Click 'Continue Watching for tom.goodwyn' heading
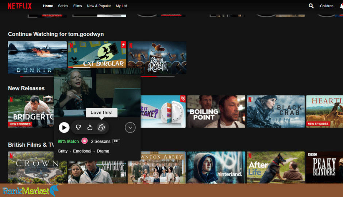 (56, 34)
